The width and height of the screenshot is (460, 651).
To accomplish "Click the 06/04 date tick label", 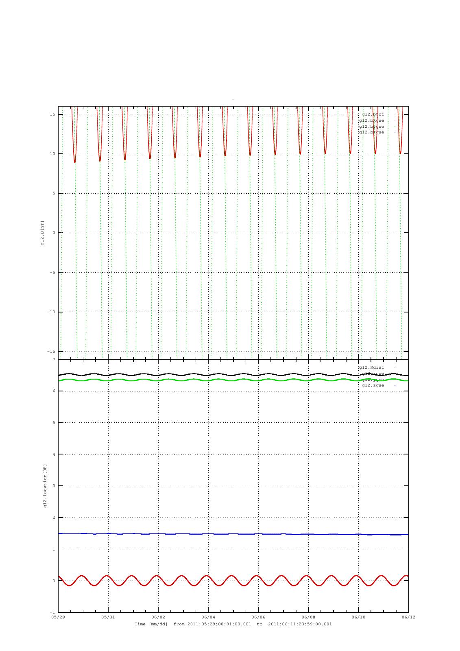I will (208, 617).
